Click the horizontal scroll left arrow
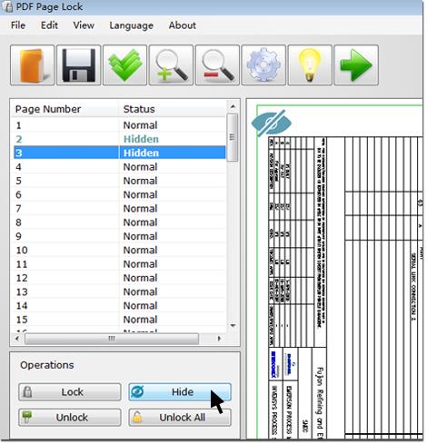This screenshot has width=427, height=444. 17,339
